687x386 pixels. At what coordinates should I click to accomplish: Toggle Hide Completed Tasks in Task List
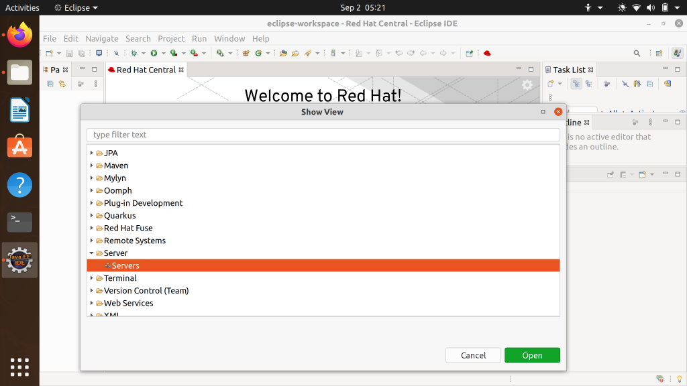pos(625,84)
